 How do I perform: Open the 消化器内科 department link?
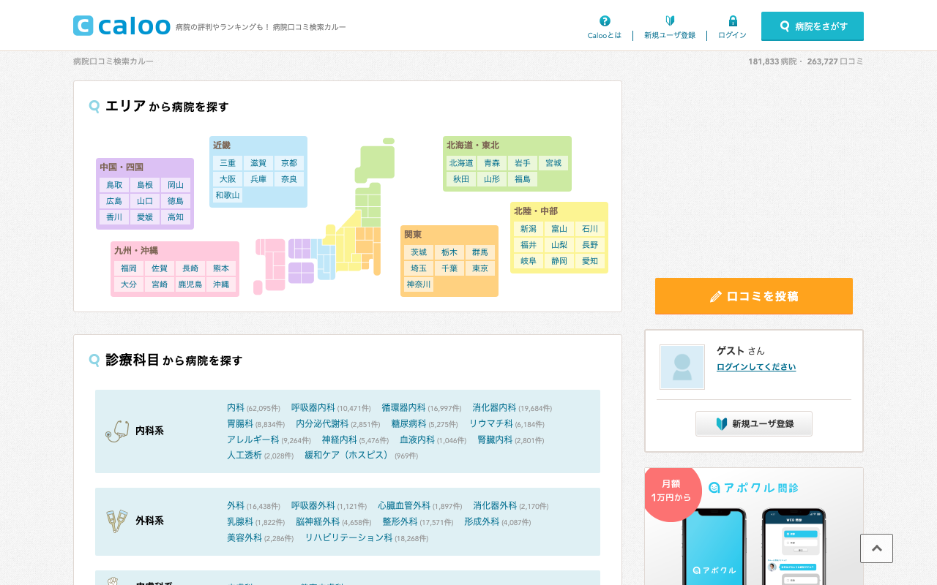coord(494,407)
